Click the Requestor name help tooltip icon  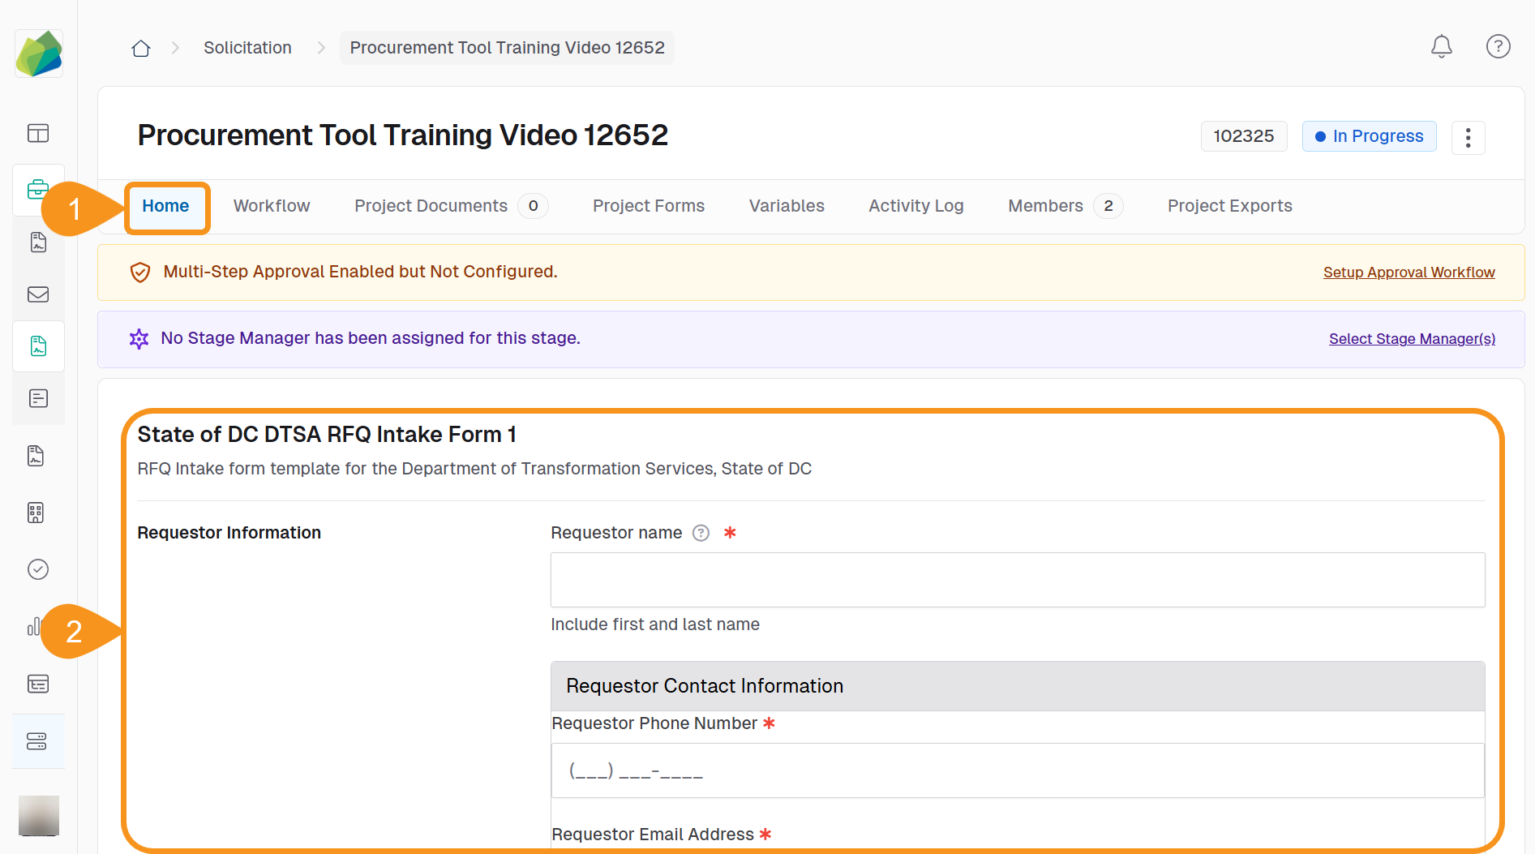(x=701, y=533)
